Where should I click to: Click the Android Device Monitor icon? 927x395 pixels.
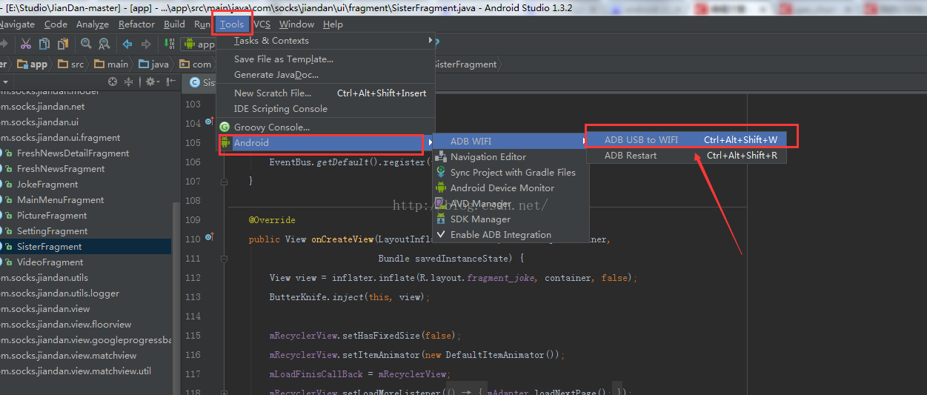[x=441, y=188]
